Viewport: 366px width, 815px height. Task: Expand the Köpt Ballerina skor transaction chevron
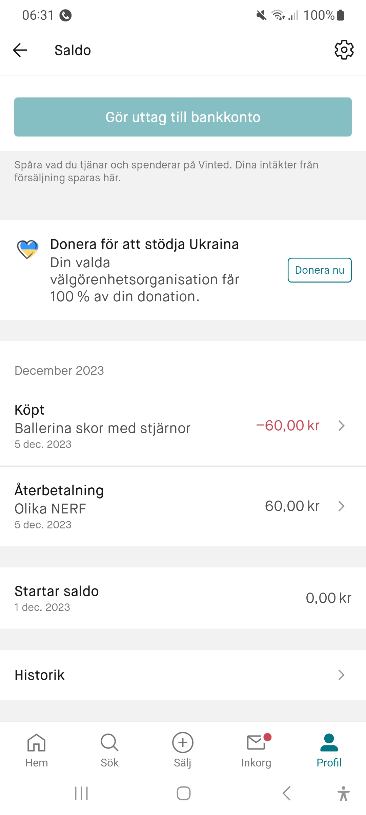click(341, 426)
